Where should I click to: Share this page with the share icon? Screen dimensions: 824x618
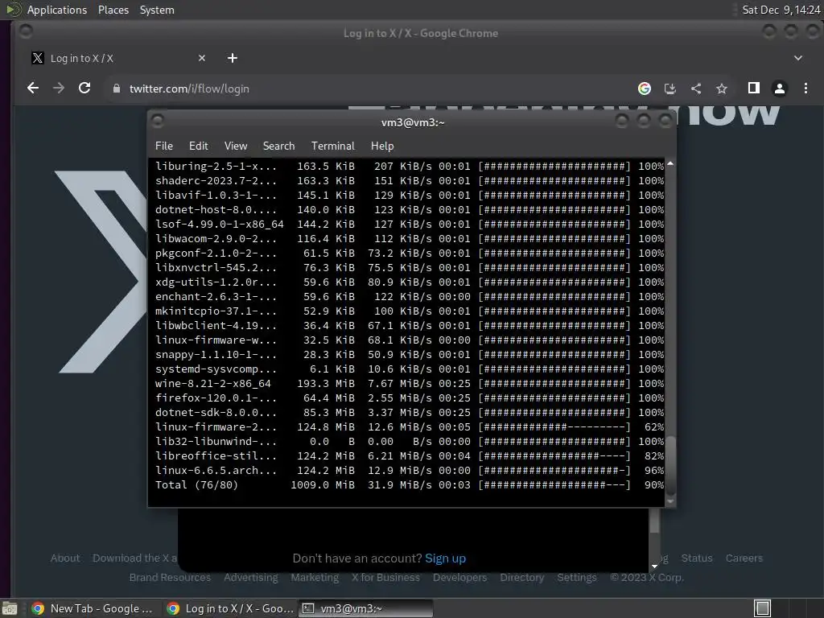click(696, 89)
